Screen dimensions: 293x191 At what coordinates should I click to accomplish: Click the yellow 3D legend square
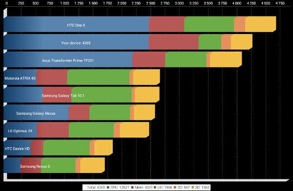coord(193,187)
